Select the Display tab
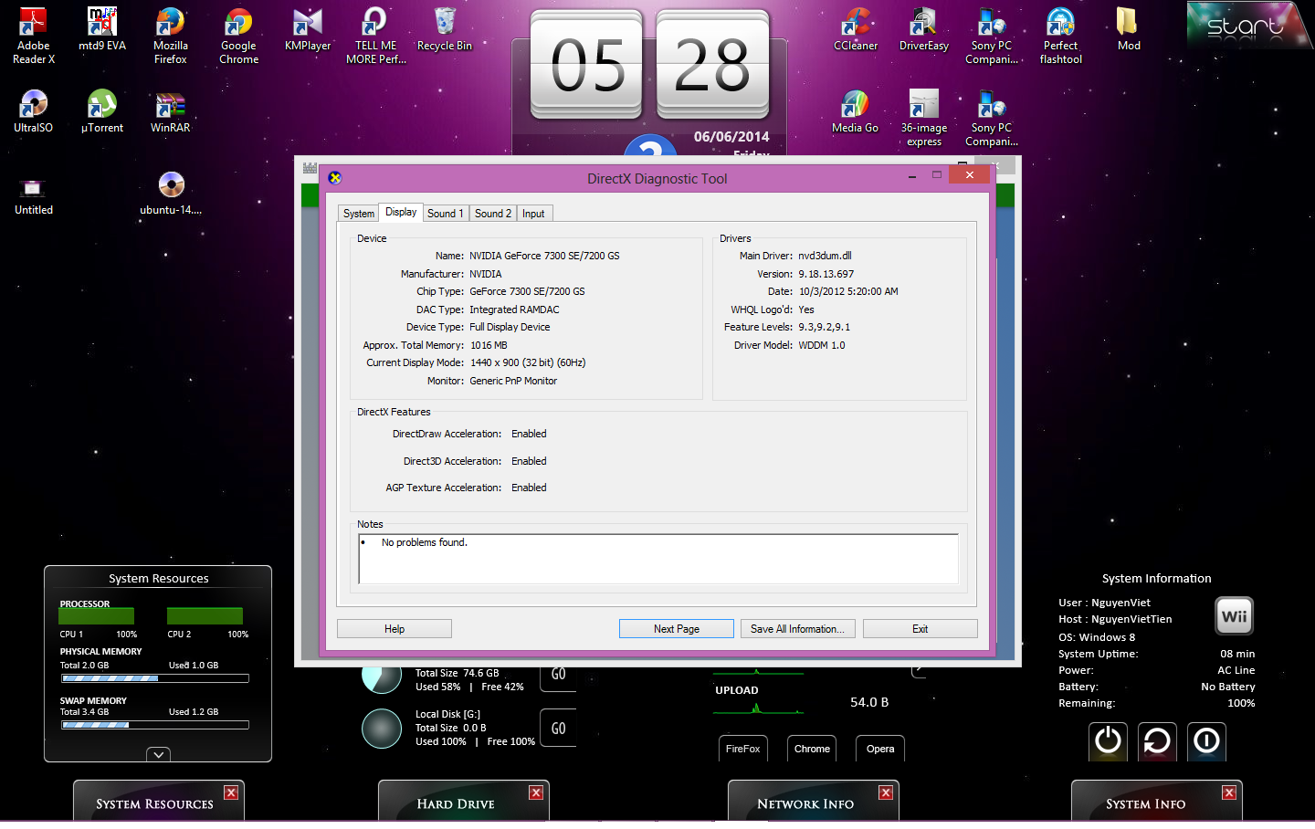 pos(401,212)
